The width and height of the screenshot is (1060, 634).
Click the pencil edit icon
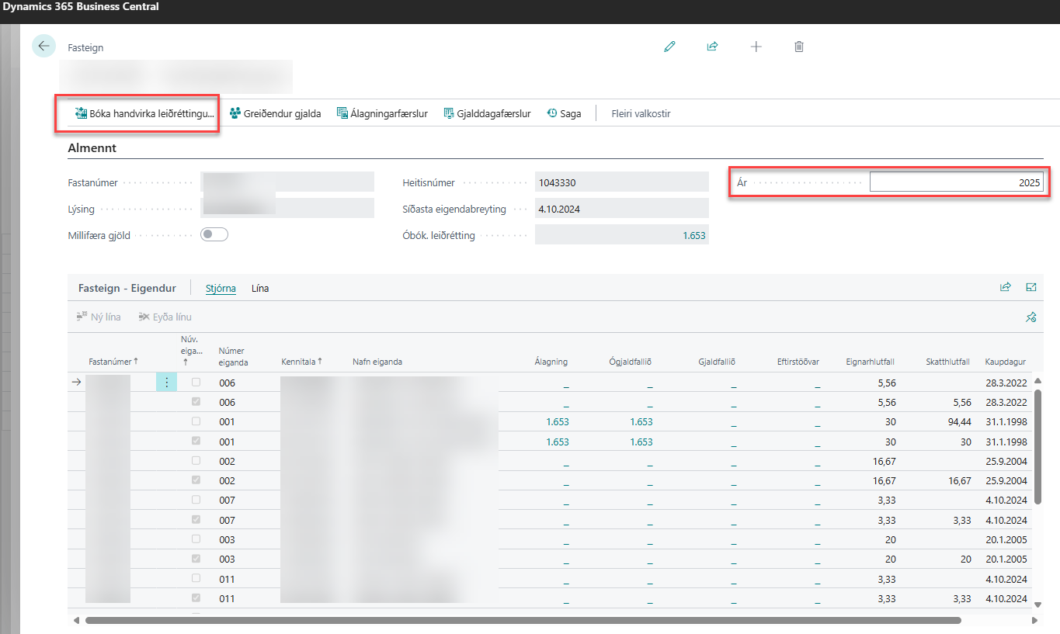[x=669, y=47]
